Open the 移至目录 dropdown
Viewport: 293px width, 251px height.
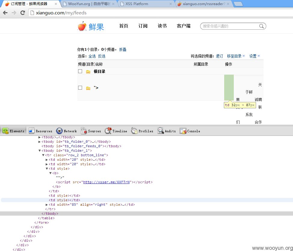tap(236, 56)
